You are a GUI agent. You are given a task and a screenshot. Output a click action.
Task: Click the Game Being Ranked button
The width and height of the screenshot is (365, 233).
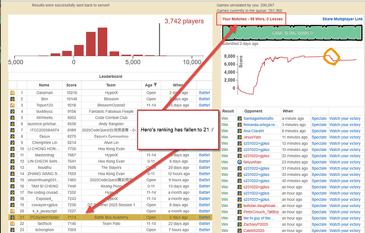pyautogui.click(x=292, y=33)
